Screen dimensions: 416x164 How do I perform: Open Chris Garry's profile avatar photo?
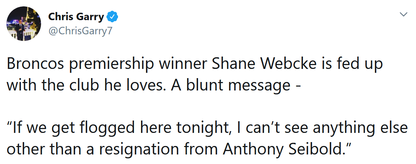pos(24,24)
